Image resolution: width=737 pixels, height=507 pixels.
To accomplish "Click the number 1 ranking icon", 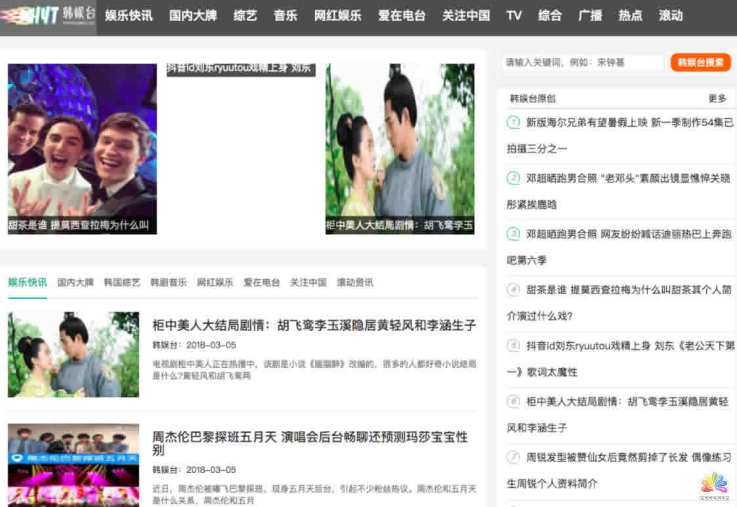I will click(514, 122).
